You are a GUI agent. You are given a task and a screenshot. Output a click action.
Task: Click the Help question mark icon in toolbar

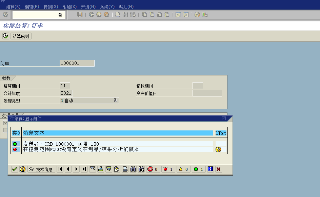point(197,15)
